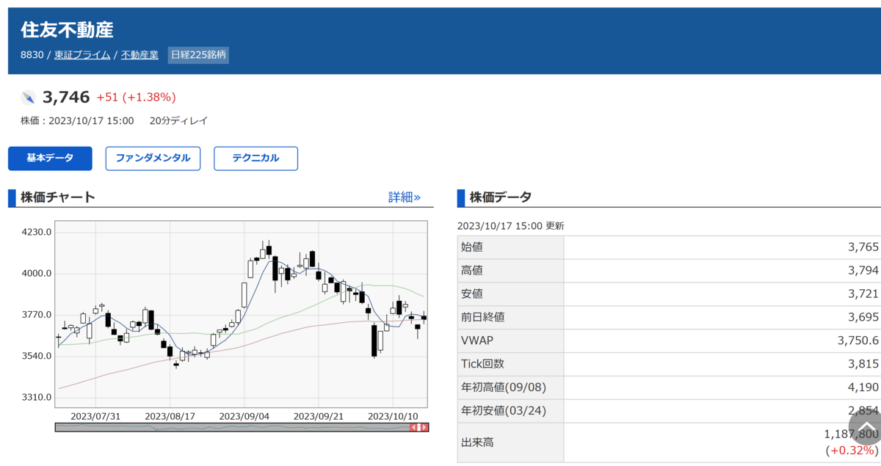The image size is (881, 466).
Task: Click the change value +51 (+1.38%)
Action: point(136,98)
